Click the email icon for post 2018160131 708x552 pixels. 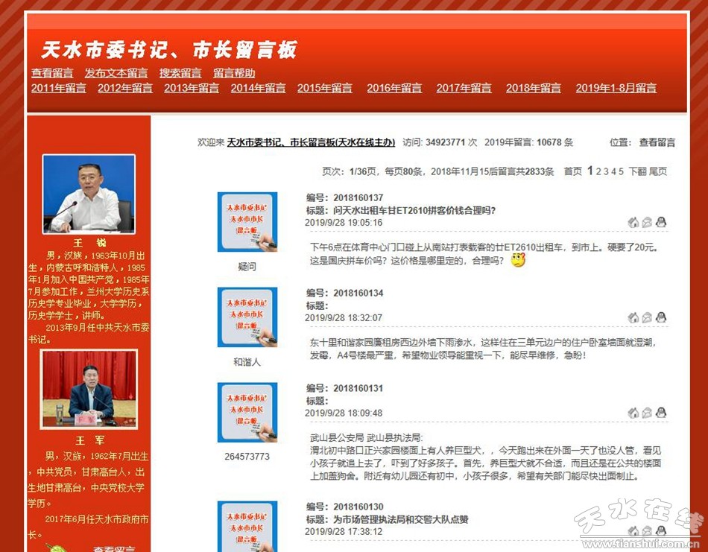(647, 413)
